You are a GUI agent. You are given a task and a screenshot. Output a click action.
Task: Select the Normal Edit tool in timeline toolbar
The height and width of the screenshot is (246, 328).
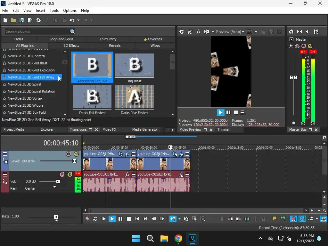coord(173,219)
